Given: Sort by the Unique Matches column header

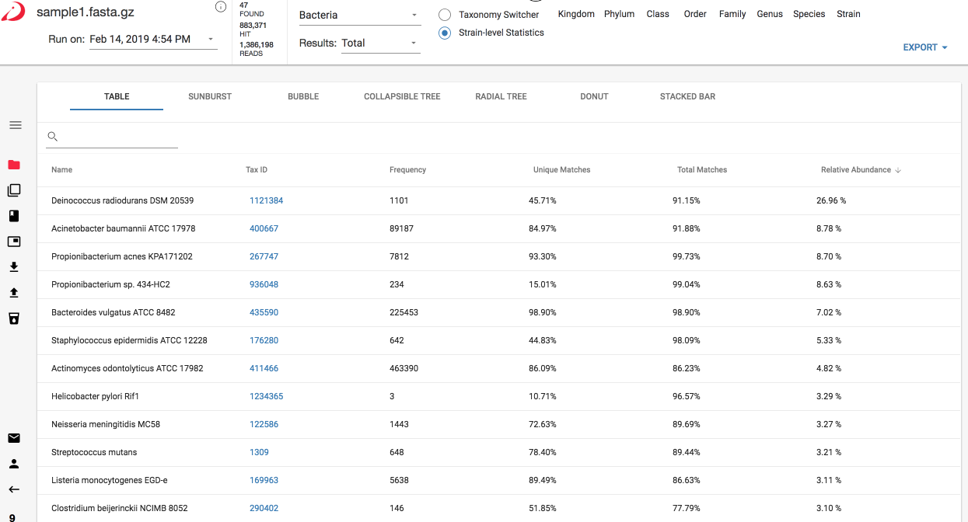Looking at the screenshot, I should (x=561, y=170).
